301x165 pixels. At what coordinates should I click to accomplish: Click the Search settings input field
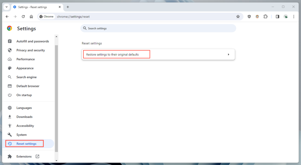pos(159,28)
